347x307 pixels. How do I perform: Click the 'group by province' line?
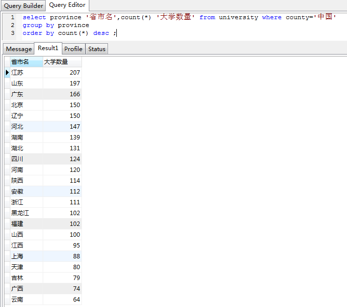click(56, 25)
